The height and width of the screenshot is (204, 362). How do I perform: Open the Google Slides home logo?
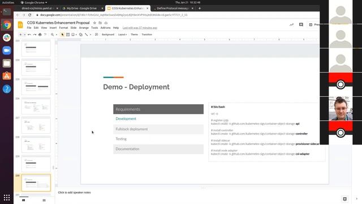click(20, 25)
